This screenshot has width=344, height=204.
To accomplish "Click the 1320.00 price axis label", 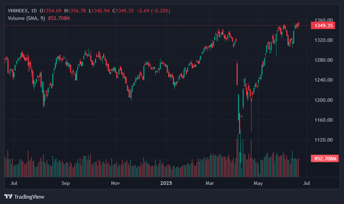I will [x=324, y=40].
